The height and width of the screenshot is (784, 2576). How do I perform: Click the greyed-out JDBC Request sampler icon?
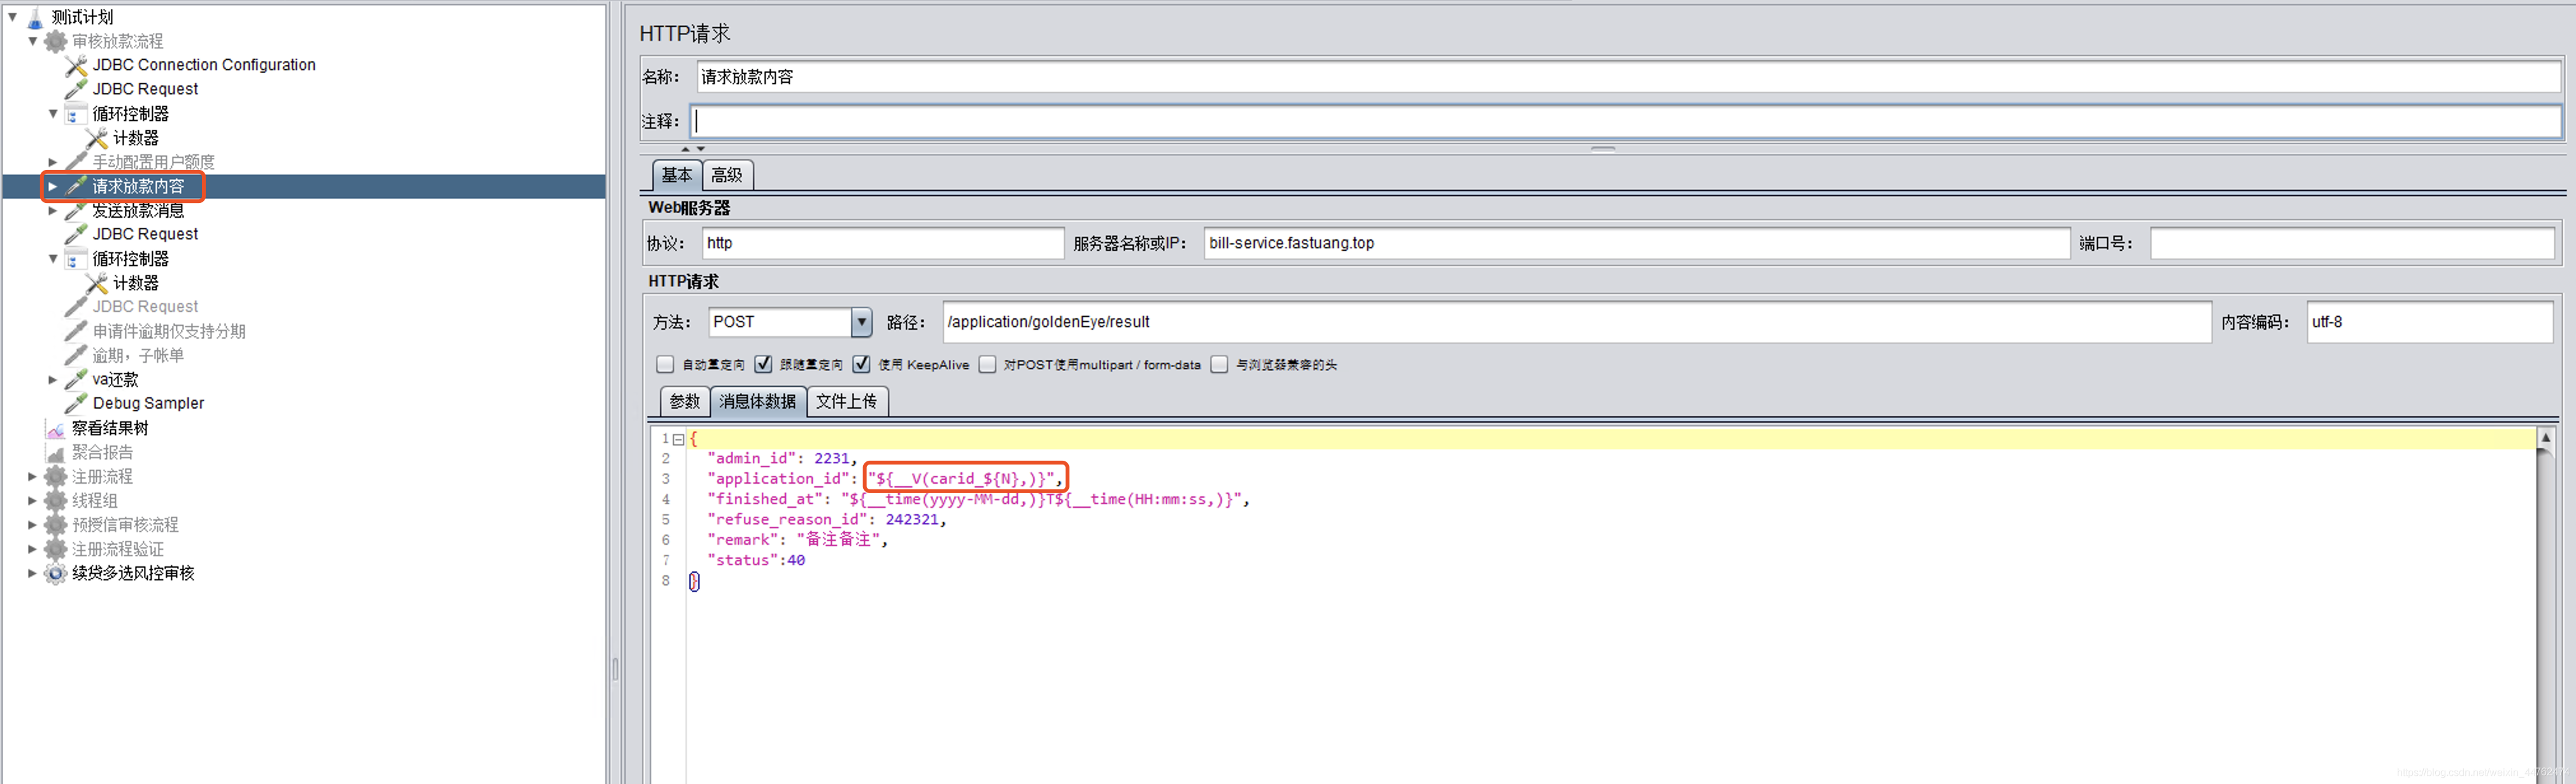point(76,307)
